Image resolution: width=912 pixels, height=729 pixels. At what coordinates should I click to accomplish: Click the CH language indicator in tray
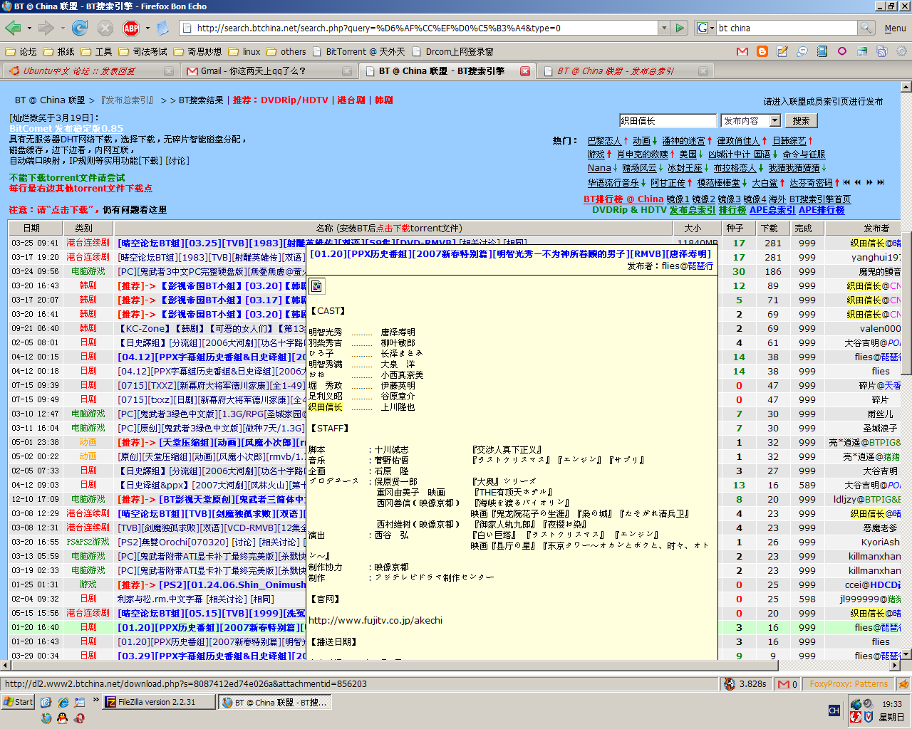834,710
